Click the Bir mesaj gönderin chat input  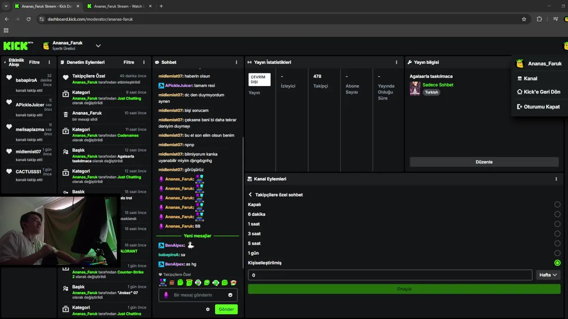click(x=198, y=295)
